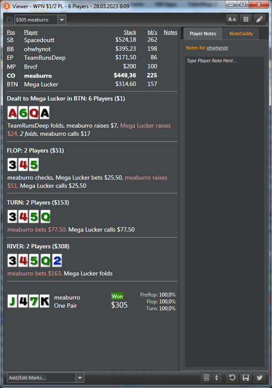
Task: Click the orange HM2 logo in title bar
Action: [x=7, y=6]
